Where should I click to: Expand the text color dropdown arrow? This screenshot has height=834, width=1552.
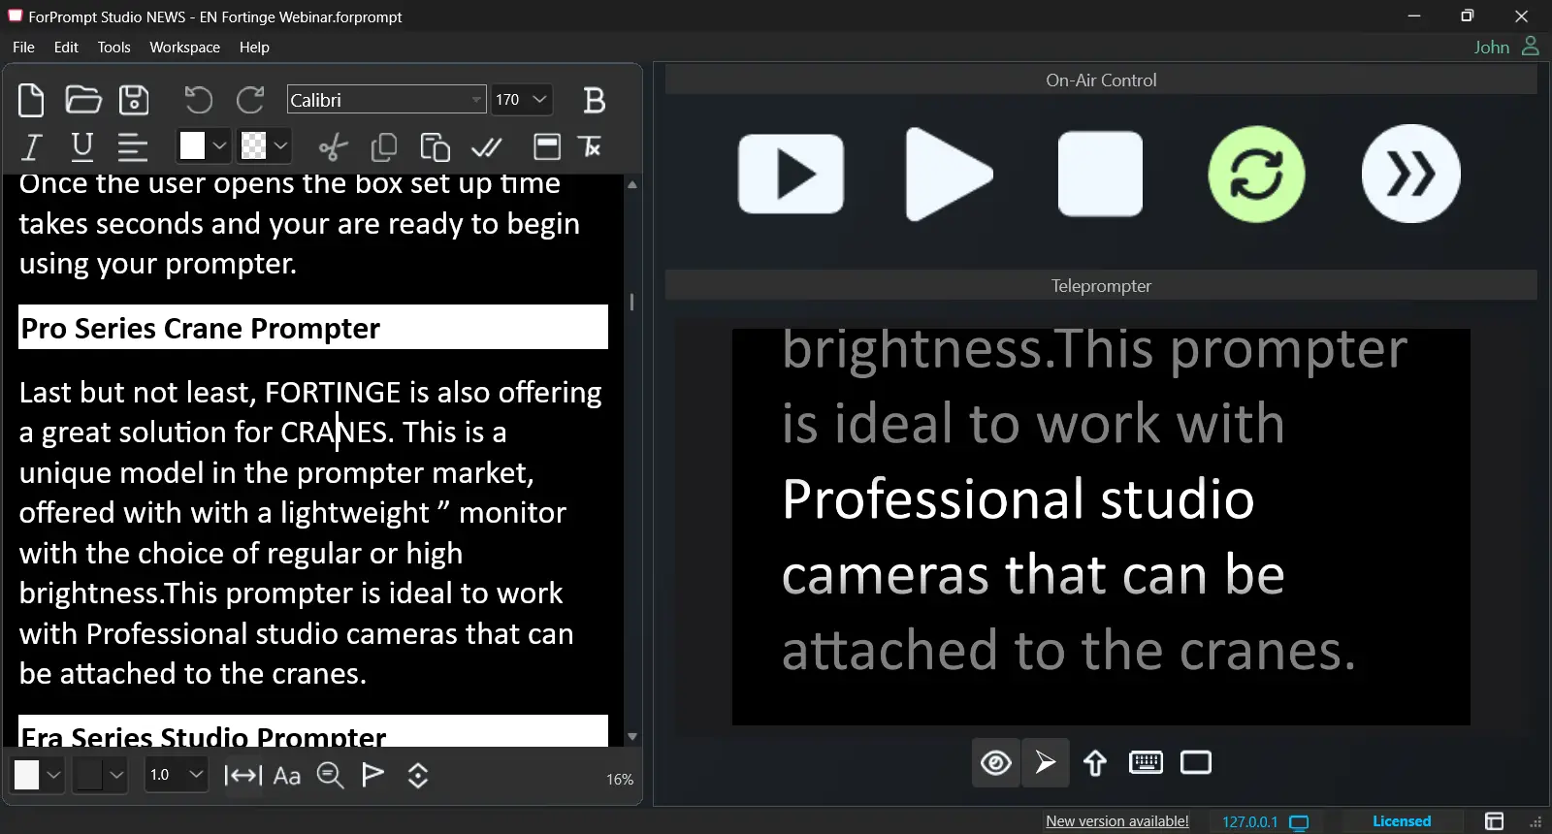[220, 146]
